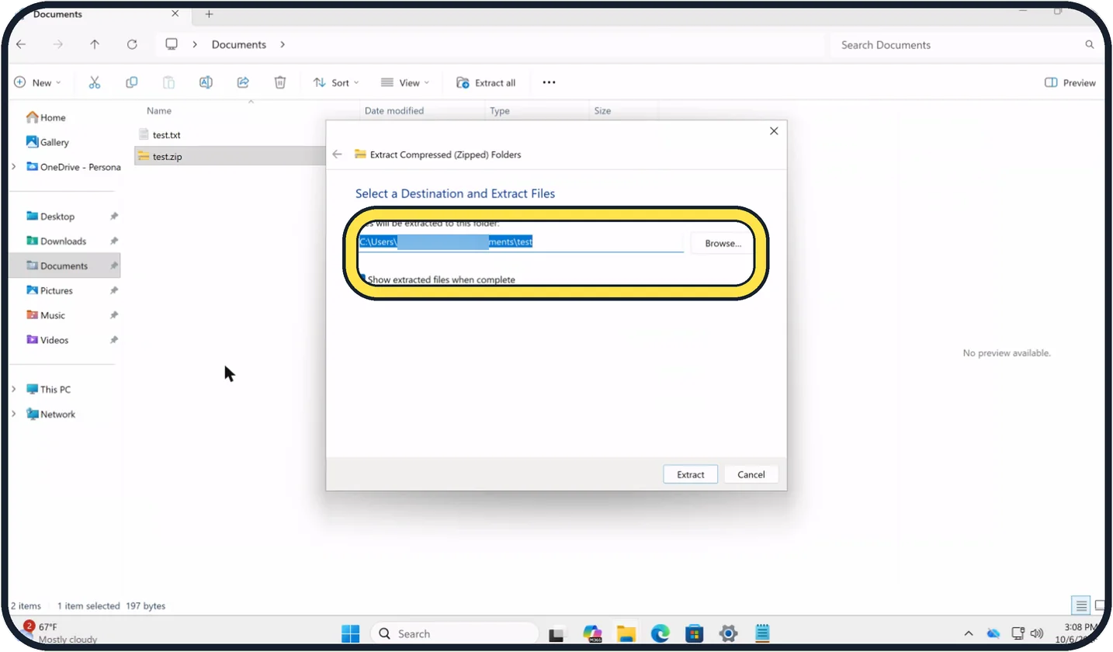
Task: Open the New dropdown menu
Action: pyautogui.click(x=37, y=82)
